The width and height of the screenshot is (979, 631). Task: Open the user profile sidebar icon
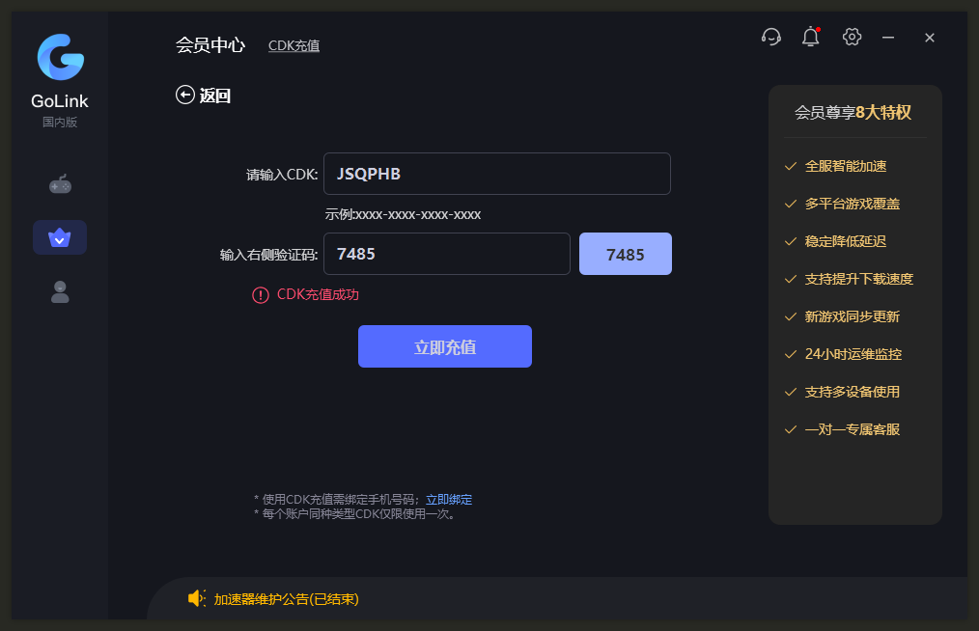tap(60, 291)
